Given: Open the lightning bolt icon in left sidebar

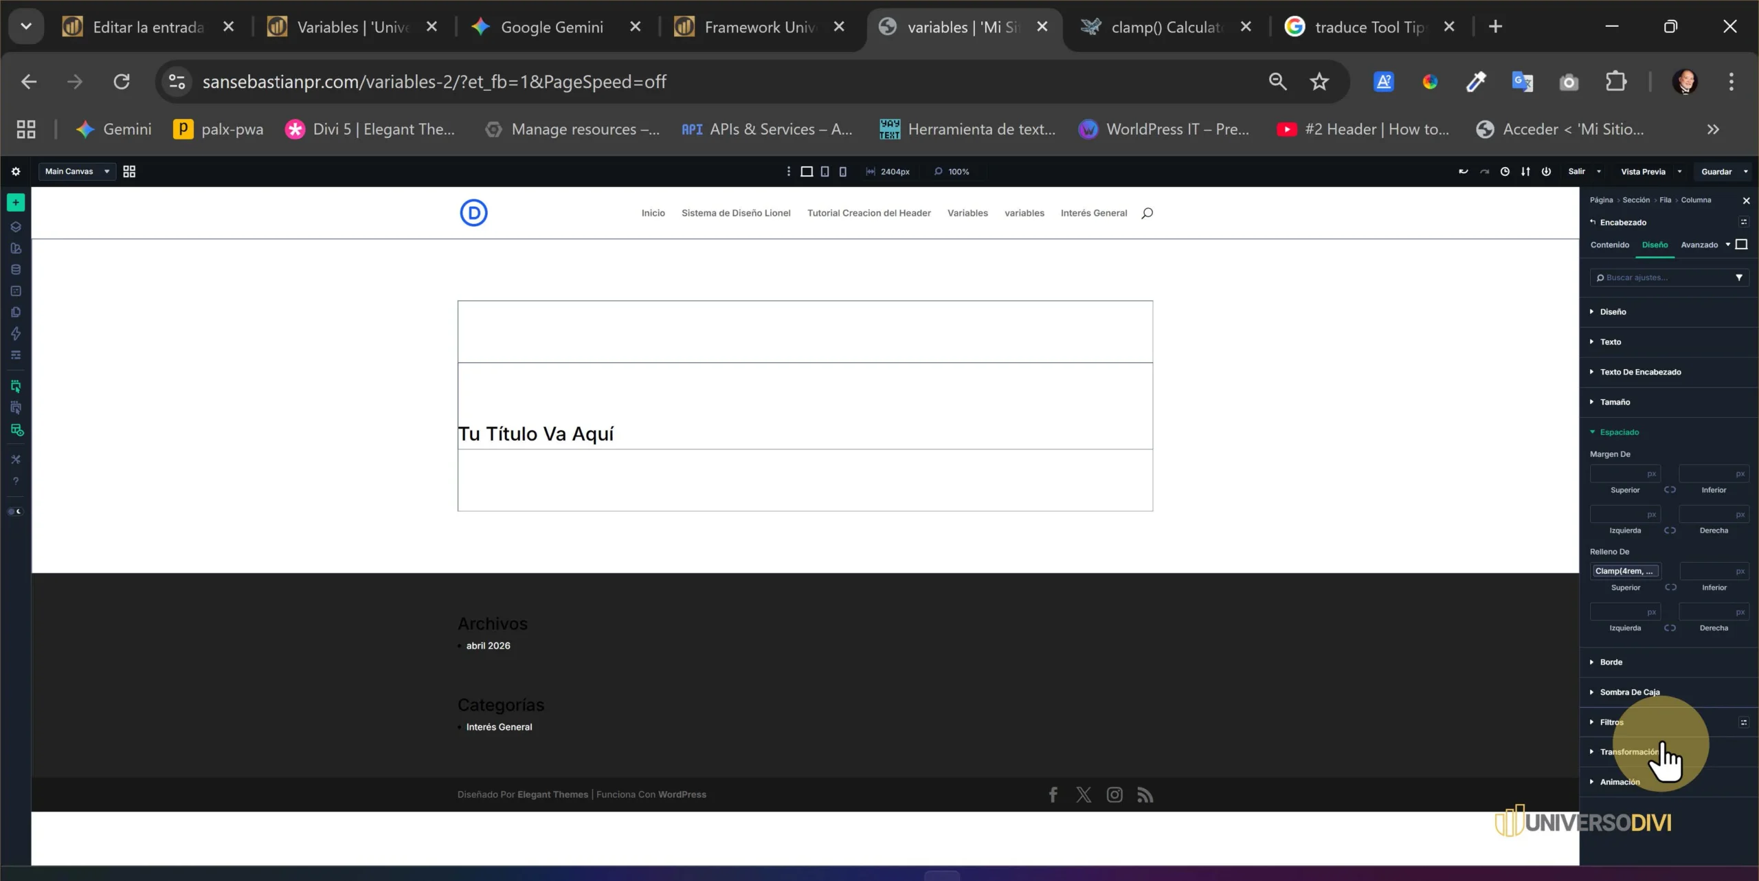Looking at the screenshot, I should [x=16, y=334].
